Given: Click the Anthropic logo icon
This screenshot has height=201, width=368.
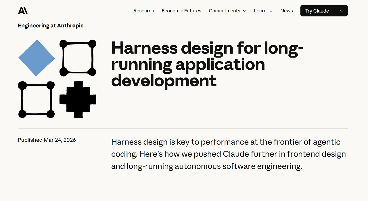Looking at the screenshot, I should [23, 11].
